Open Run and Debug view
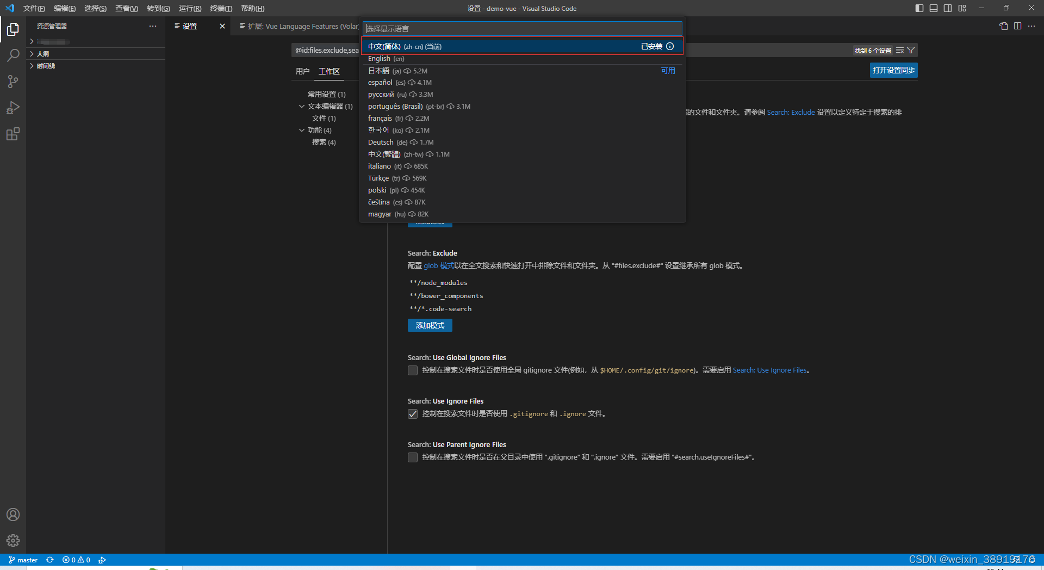Viewport: 1044px width, 570px height. (13, 108)
